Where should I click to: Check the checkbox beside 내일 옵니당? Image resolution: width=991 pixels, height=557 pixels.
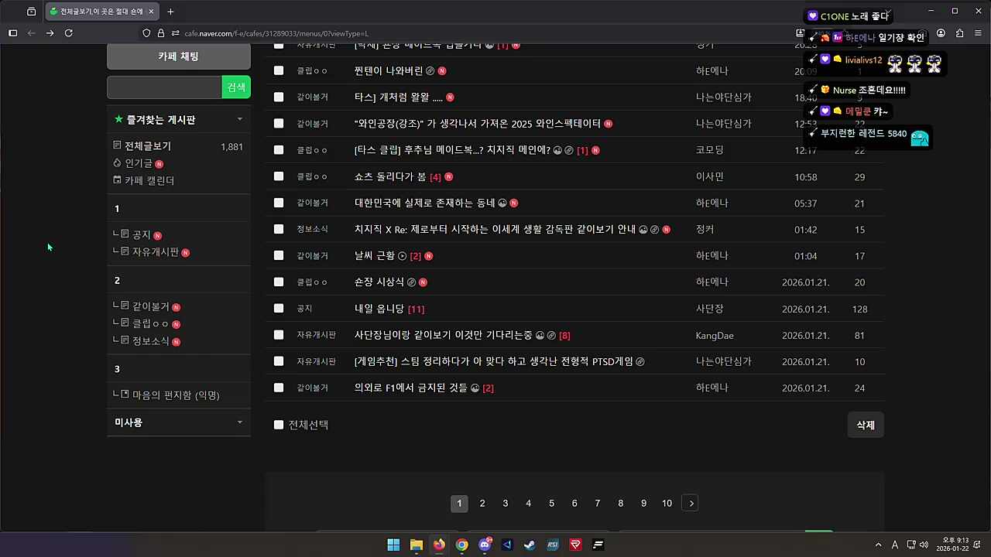279,309
